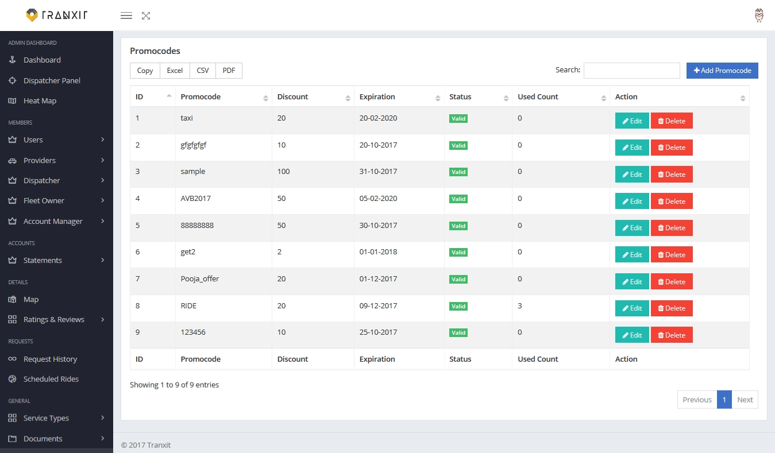
Task: Select the Map icon under Details
Action: pyautogui.click(x=13, y=299)
